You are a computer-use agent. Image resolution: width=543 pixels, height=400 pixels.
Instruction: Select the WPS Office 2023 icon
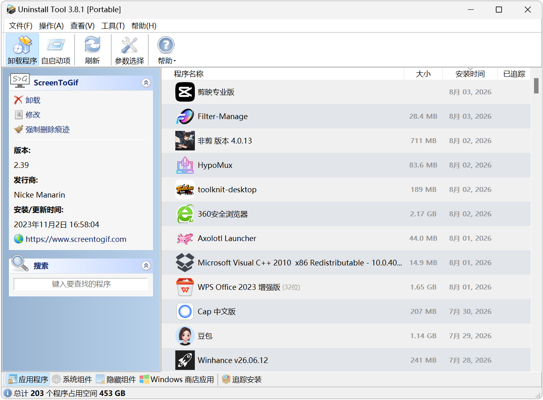185,287
